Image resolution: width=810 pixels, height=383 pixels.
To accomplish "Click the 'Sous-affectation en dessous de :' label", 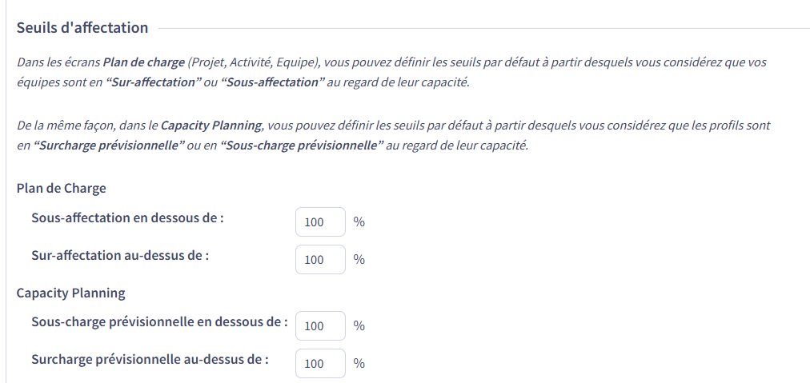I will click(127, 217).
